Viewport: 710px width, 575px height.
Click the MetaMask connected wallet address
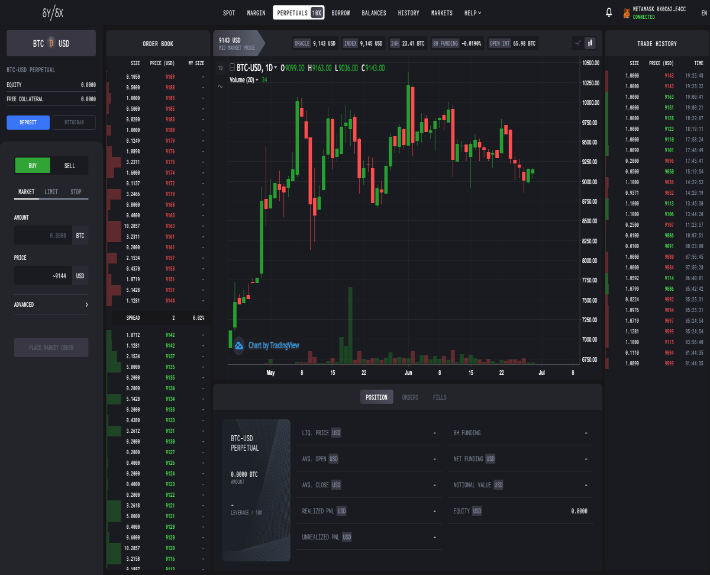pos(659,9)
